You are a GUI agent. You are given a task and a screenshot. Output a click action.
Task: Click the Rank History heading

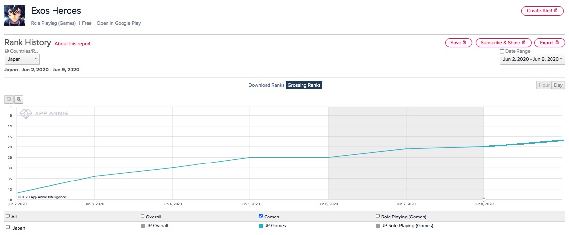[28, 42]
